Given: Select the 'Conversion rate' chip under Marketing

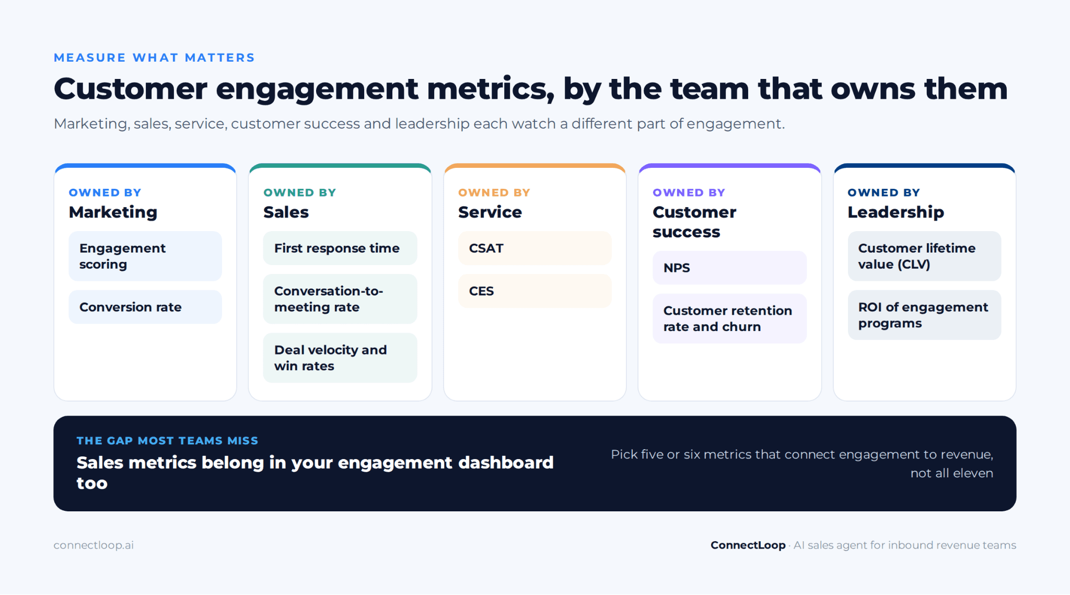Looking at the screenshot, I should click(x=145, y=307).
